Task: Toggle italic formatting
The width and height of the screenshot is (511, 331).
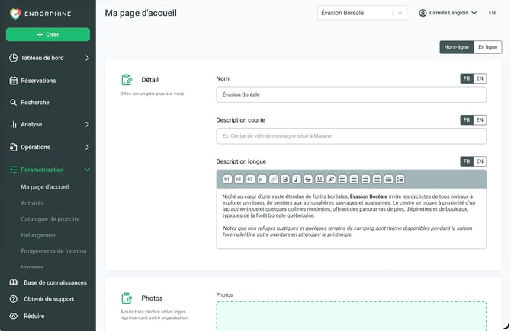Action: (x=296, y=179)
